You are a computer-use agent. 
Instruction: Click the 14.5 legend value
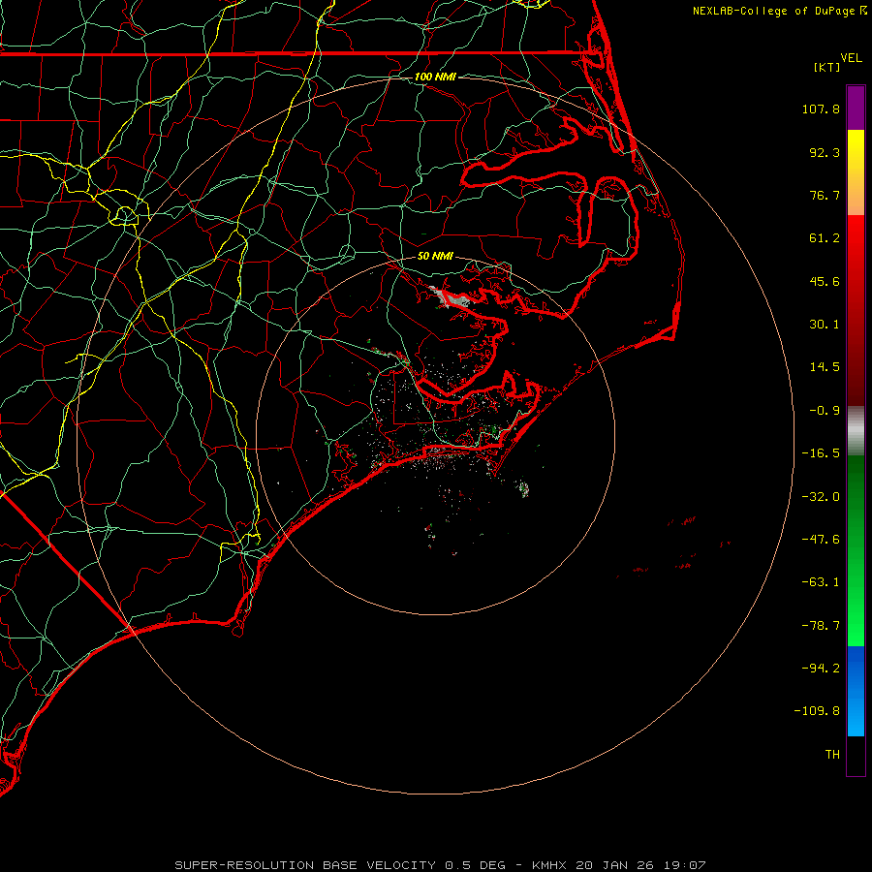(825, 367)
